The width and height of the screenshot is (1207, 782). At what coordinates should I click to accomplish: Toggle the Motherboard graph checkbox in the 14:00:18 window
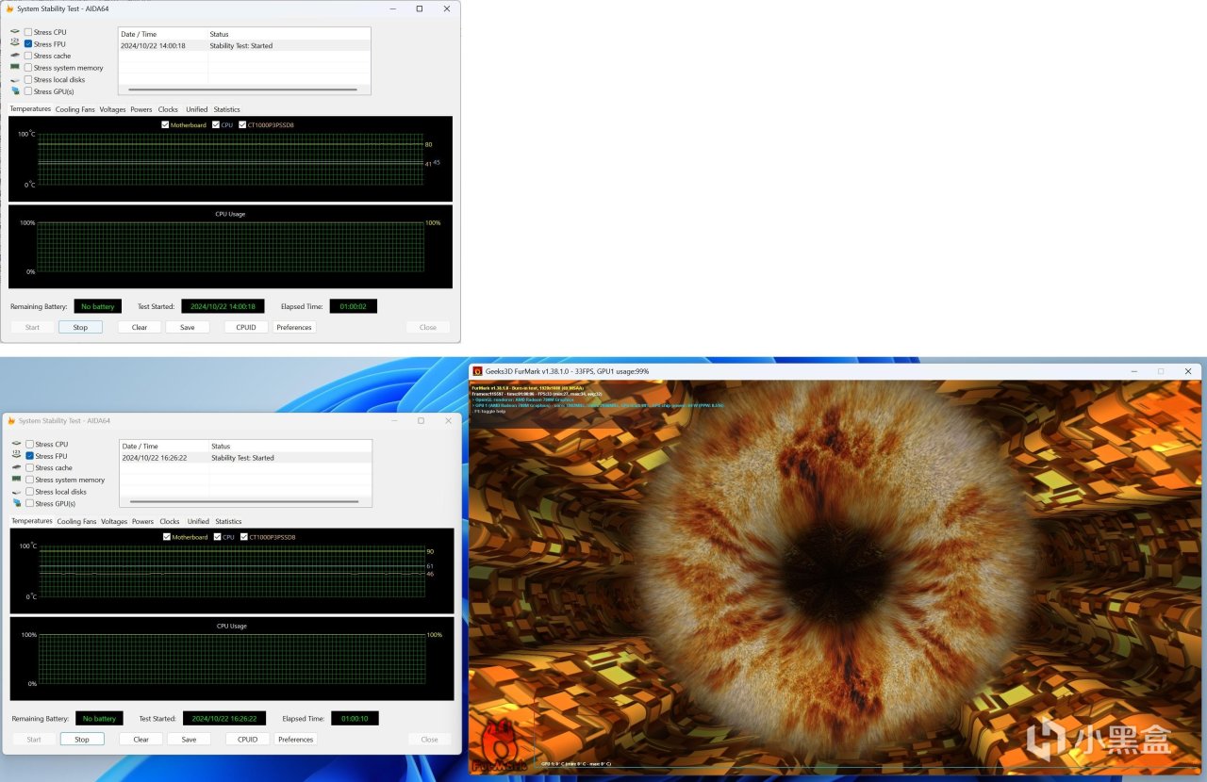pos(166,125)
